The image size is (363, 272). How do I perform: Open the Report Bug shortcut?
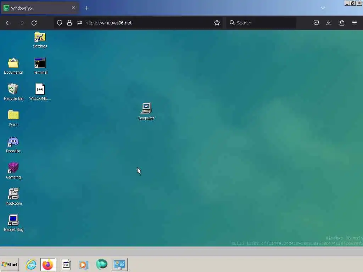[x=13, y=223]
